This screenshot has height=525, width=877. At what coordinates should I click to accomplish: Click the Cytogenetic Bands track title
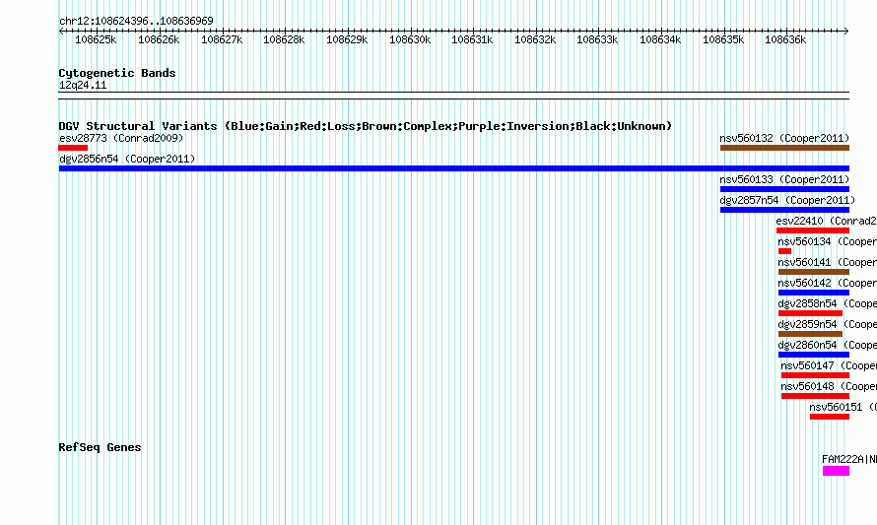click(x=117, y=73)
